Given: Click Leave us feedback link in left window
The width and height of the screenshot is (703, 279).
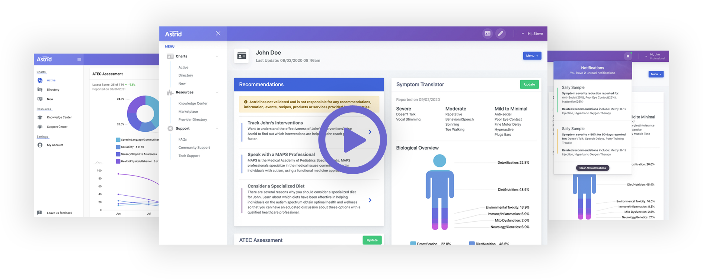Looking at the screenshot, I should point(60,213).
